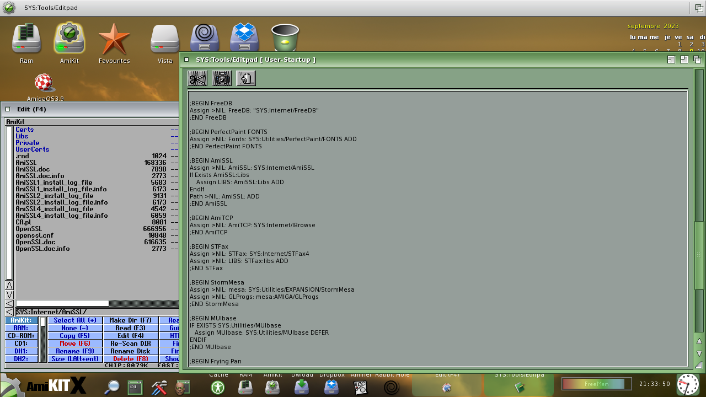This screenshot has height=397, width=706.
Task: Select the AmiSSL.doc file row
Action: pos(97,169)
